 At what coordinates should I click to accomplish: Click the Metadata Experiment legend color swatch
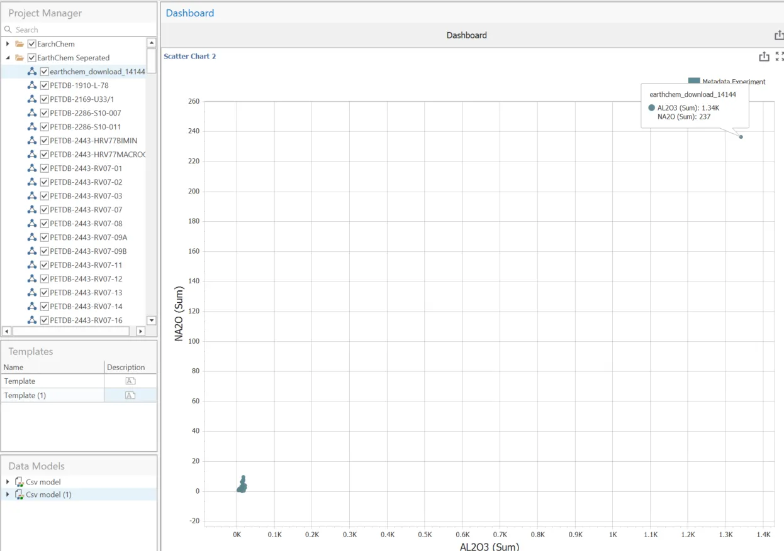click(694, 81)
